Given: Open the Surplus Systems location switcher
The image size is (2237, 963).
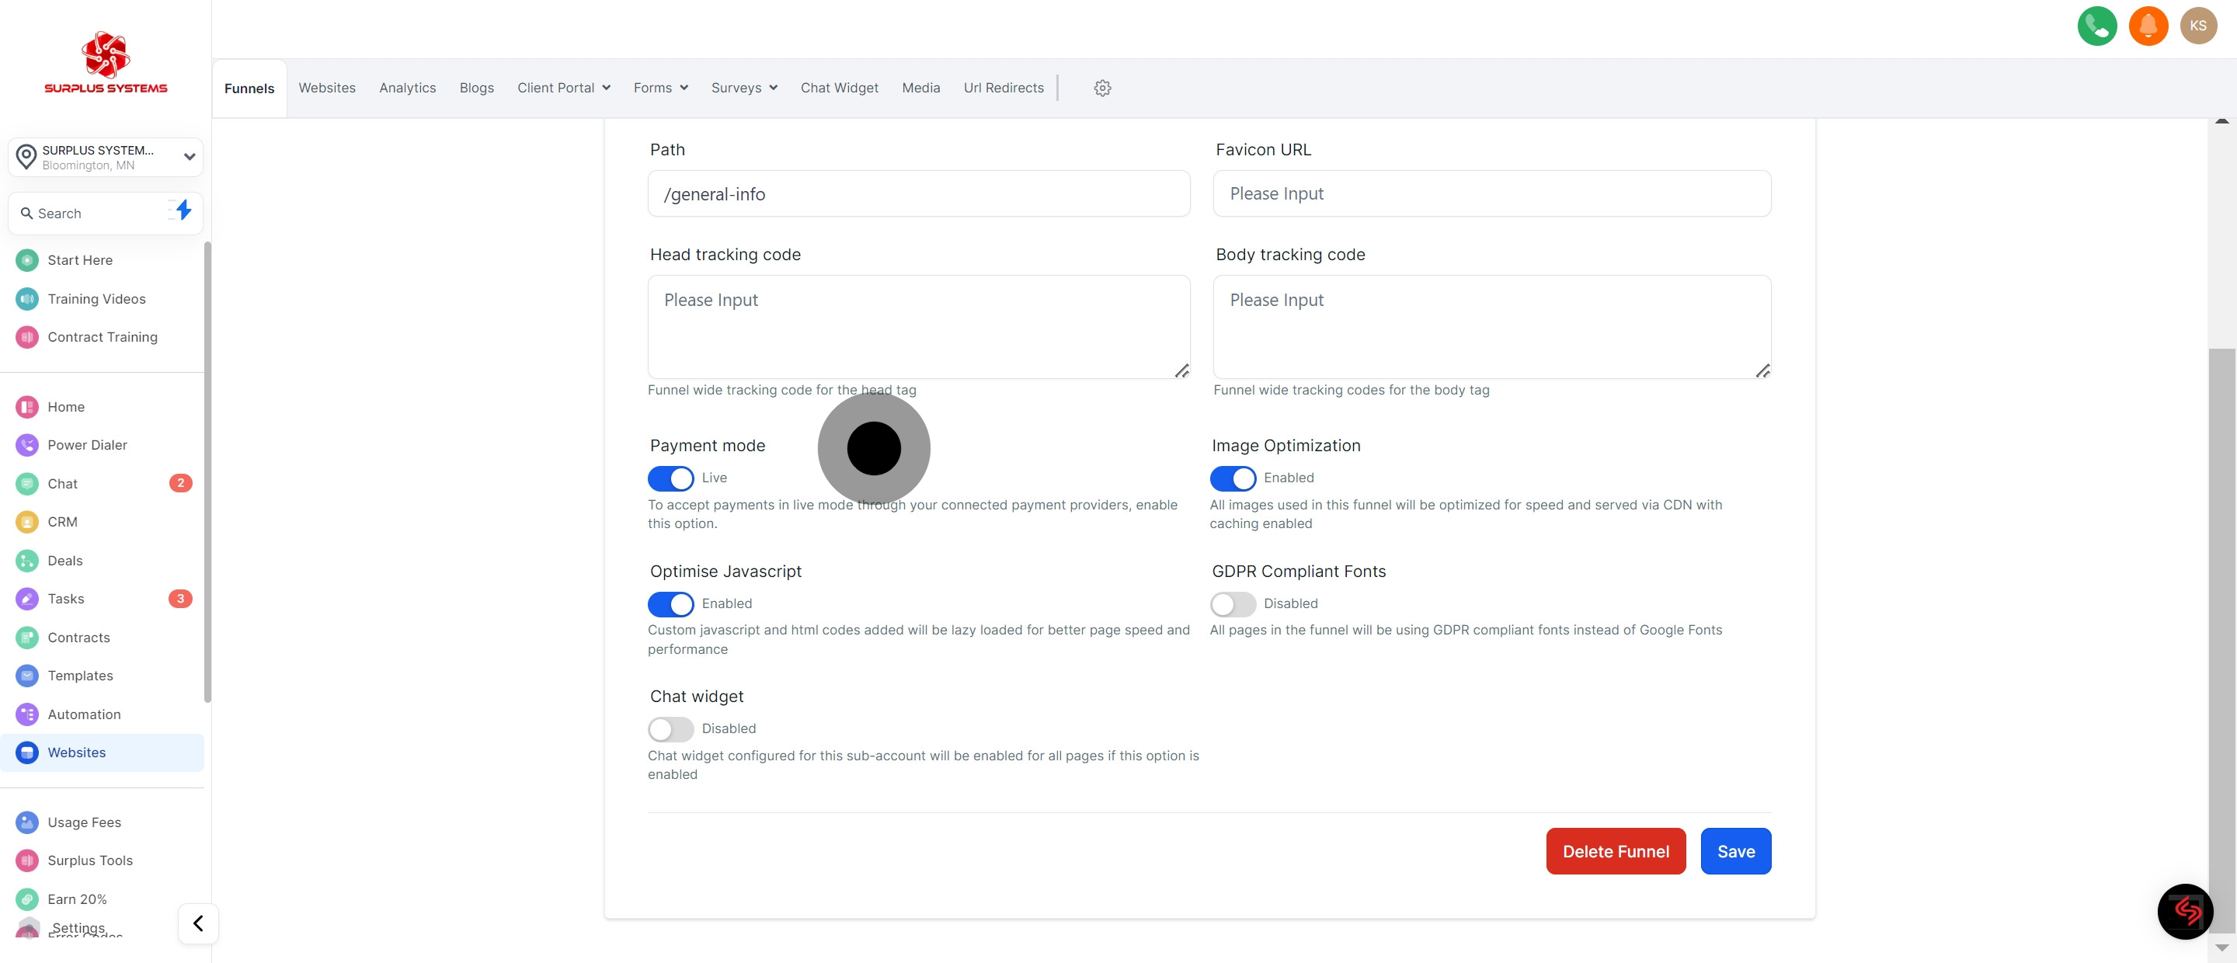Looking at the screenshot, I should click(x=105, y=157).
